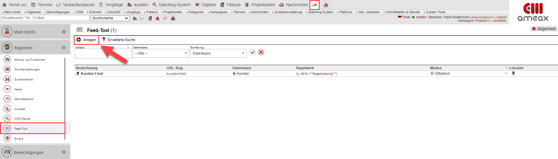
Task: Open the Faktura main menu
Action: point(230,5)
